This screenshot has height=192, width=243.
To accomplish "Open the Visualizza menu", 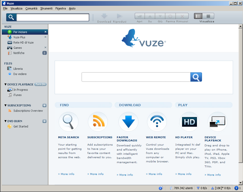I will [16, 9].
